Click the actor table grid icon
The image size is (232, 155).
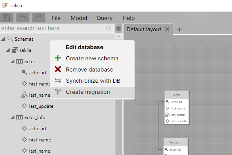pyautogui.click(x=20, y=61)
